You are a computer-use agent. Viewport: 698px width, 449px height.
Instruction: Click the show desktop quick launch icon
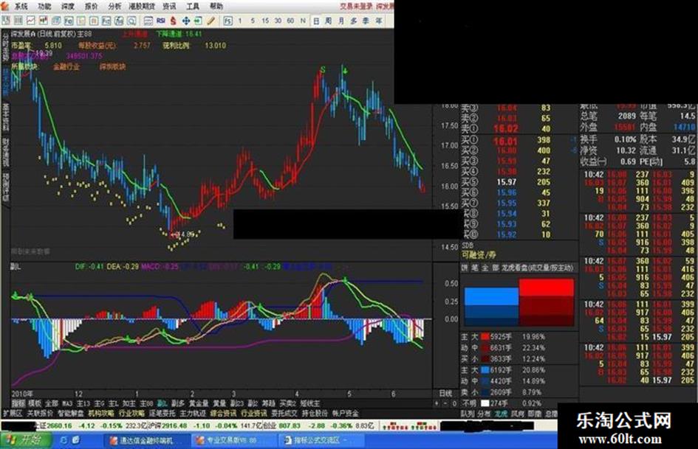(75, 440)
